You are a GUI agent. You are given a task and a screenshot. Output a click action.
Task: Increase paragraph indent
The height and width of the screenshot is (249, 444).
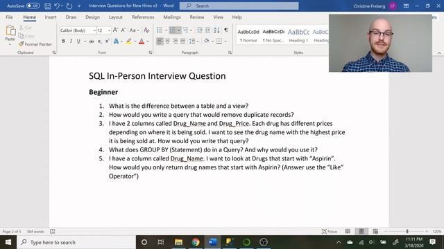(207, 30)
